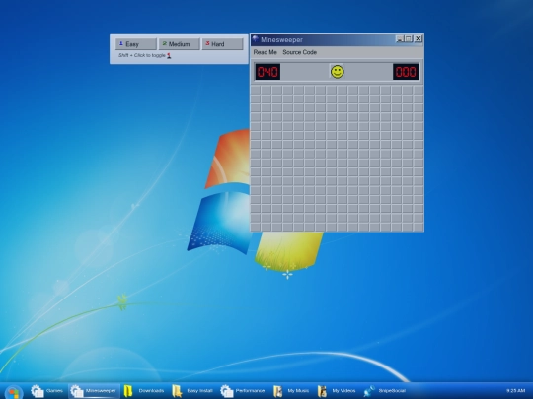Reveal the bottom-right corner cell of minefield

point(419,227)
